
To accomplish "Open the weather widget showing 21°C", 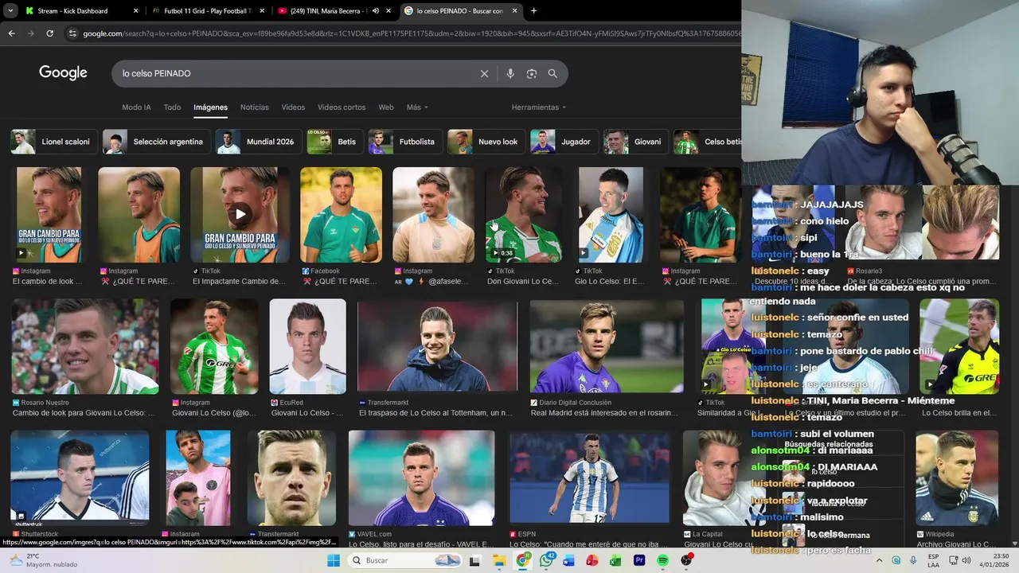I will coord(44,560).
